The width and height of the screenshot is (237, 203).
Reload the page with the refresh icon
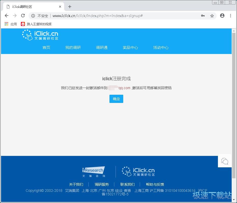pyautogui.click(x=23, y=16)
